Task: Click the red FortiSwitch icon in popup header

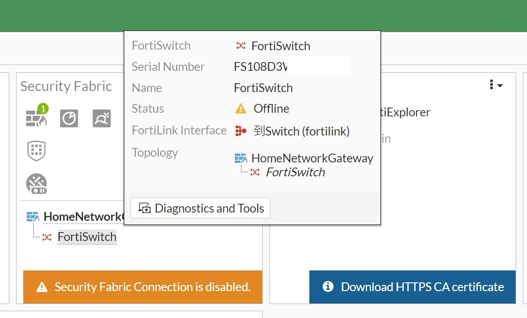Action: 240,46
